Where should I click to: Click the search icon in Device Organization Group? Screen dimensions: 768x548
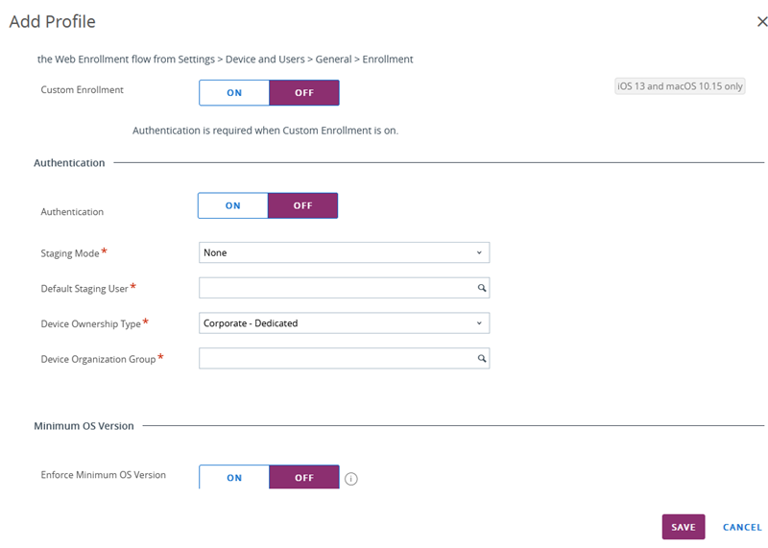482,359
